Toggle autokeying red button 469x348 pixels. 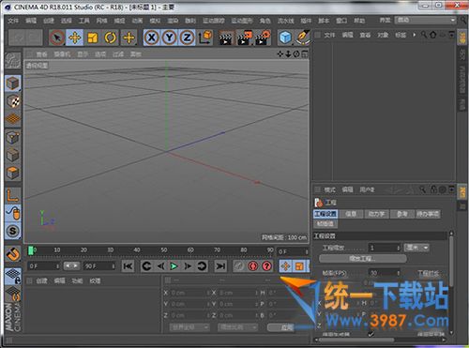pyautogui.click(x=253, y=266)
